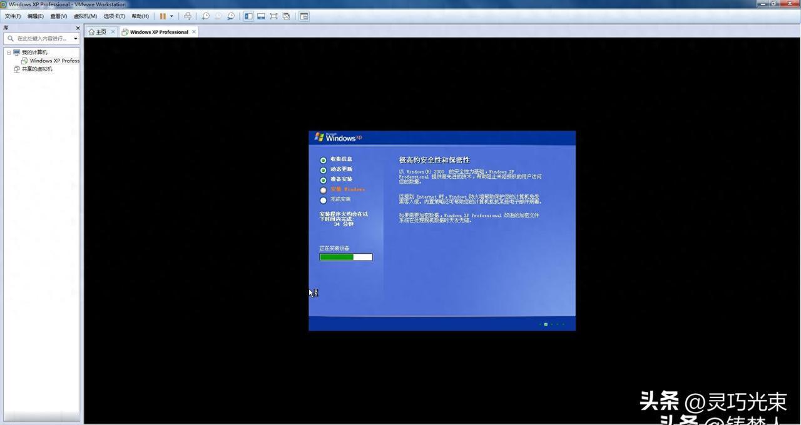The width and height of the screenshot is (801, 425).
Task: Open the 文件(F) menu
Action: point(13,16)
